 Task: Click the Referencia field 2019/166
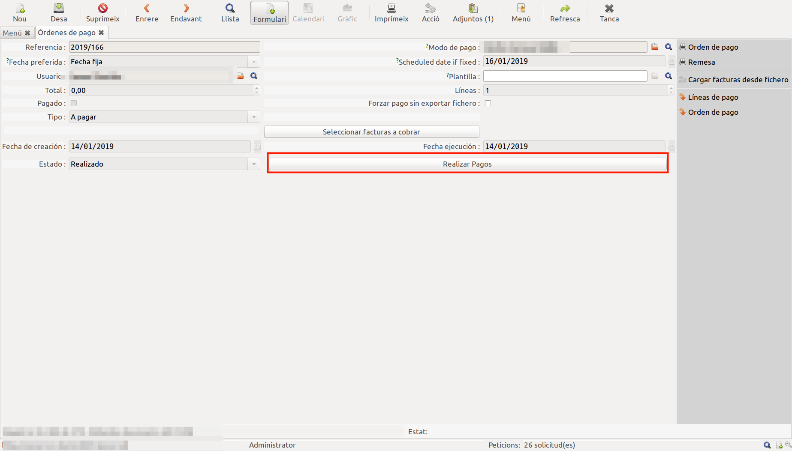point(164,47)
